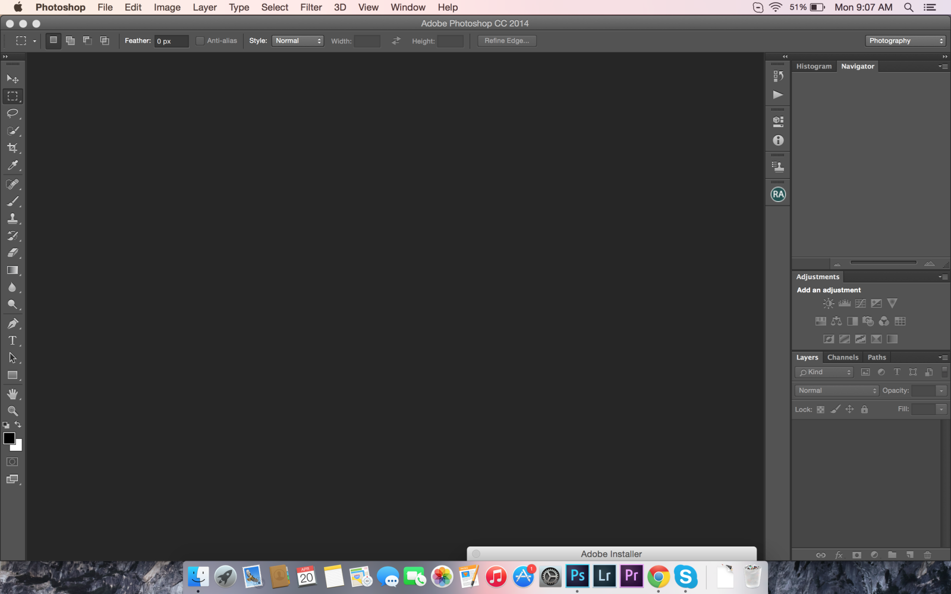Select the Gradient tool
The image size is (951, 594).
pos(12,270)
